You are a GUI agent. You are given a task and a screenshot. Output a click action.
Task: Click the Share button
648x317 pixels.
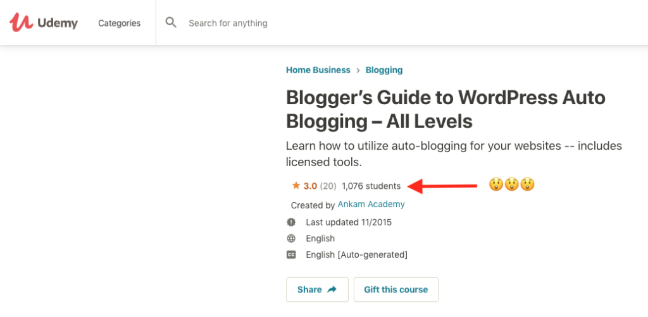coord(318,289)
